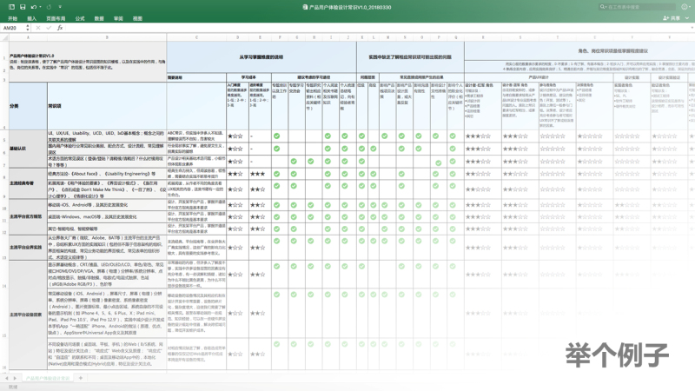The image size is (695, 391).
Task: Click the 共享 share button
Action: [672, 18]
